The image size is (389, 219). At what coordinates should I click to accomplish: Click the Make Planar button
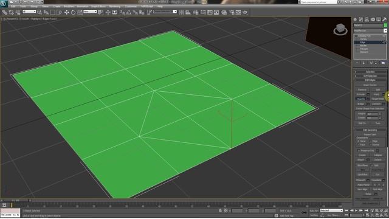[x=363, y=185]
